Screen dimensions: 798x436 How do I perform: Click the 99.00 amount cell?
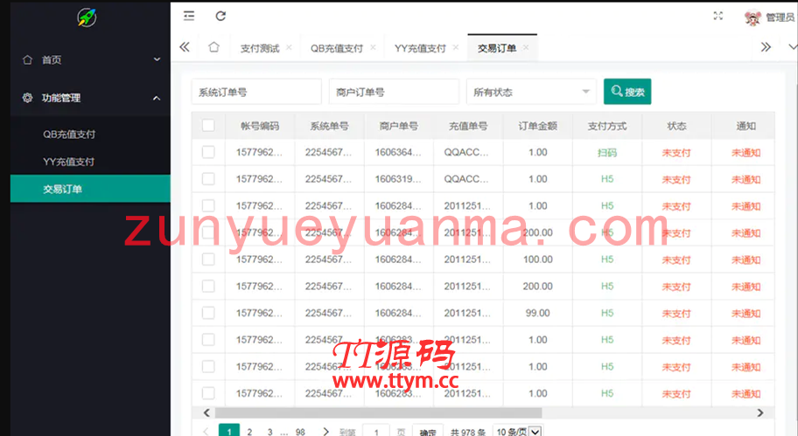(x=537, y=313)
